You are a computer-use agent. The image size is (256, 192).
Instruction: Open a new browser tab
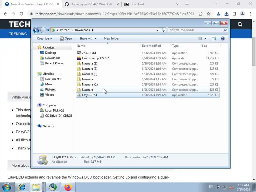click(187, 4)
